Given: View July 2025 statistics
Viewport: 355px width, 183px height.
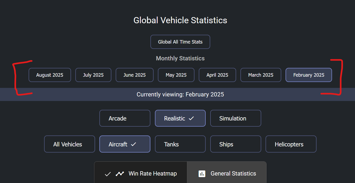Looking at the screenshot, I should point(93,75).
